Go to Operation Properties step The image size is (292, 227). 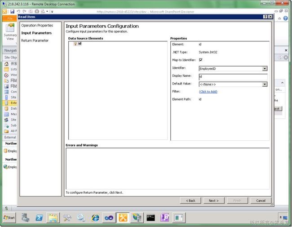pos(37,25)
